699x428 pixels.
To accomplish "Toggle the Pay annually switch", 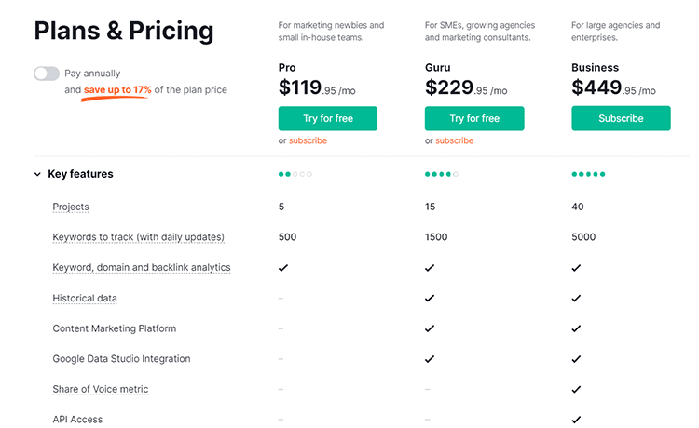I will click(47, 74).
